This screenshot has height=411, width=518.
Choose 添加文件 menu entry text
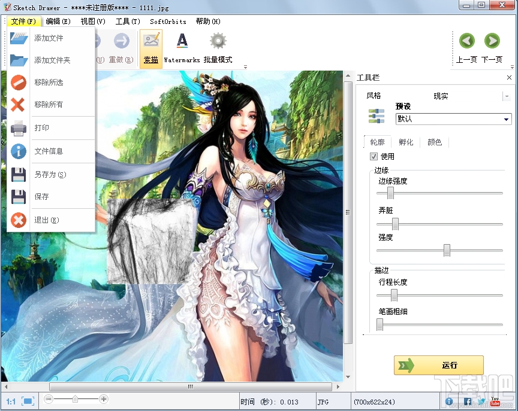49,38
